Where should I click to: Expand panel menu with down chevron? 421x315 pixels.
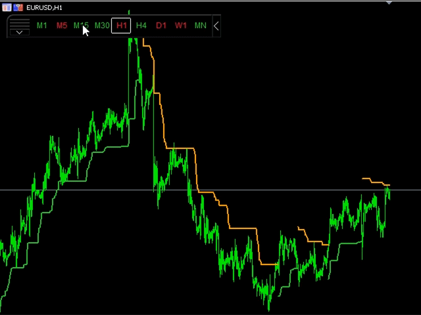20,32
